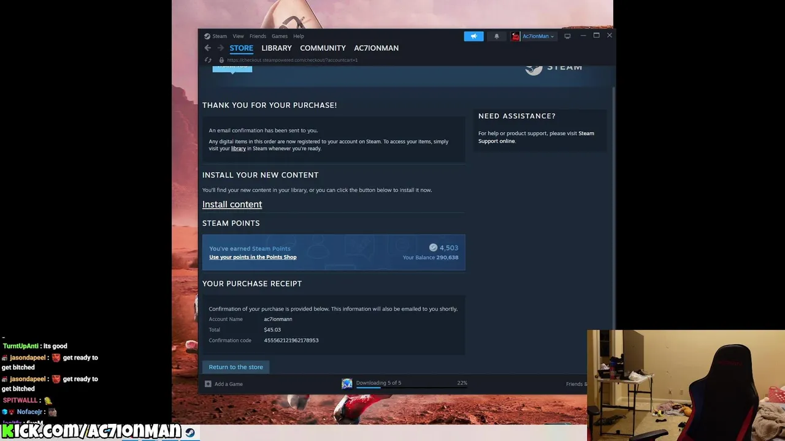785x441 pixels.
Task: Open Use your points in the Points Shop
Action: click(x=253, y=257)
